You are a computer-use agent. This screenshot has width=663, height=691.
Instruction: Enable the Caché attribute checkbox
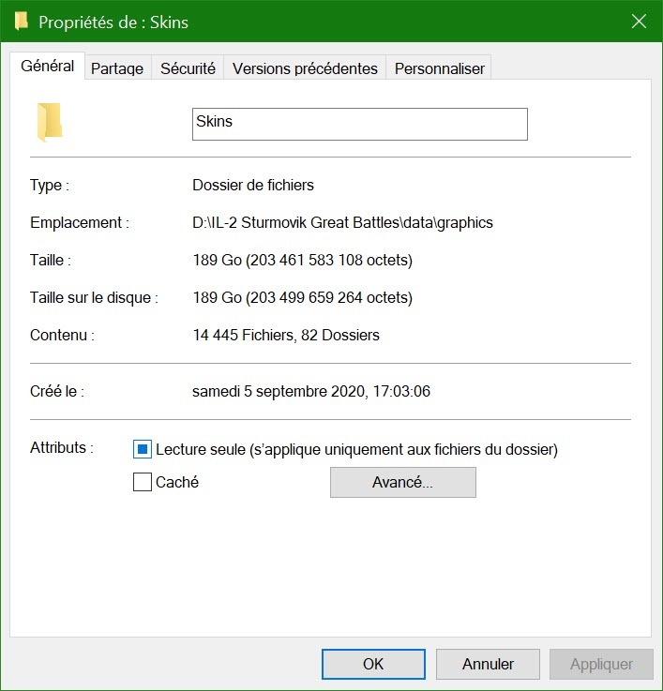[143, 482]
